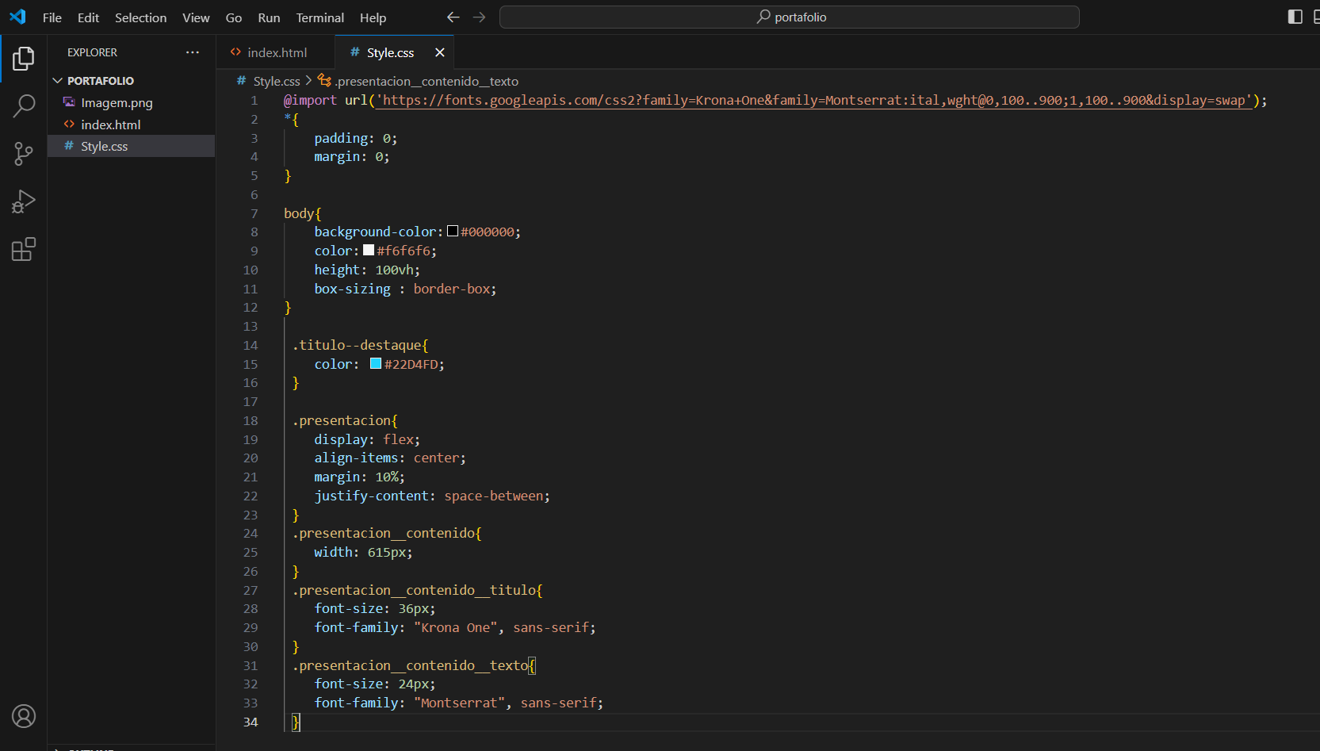Close the Style.css tab
Viewport: 1320px width, 751px height.
pyautogui.click(x=439, y=52)
